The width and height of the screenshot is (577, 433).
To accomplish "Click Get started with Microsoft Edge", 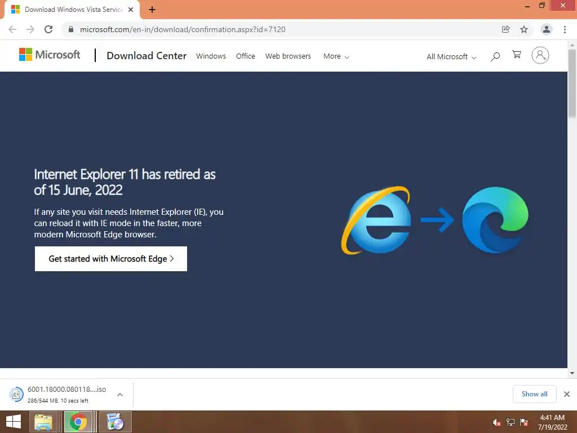I will (111, 259).
